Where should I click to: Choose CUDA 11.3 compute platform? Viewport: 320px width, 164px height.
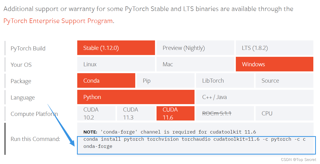pyautogui.click(x=136, y=113)
